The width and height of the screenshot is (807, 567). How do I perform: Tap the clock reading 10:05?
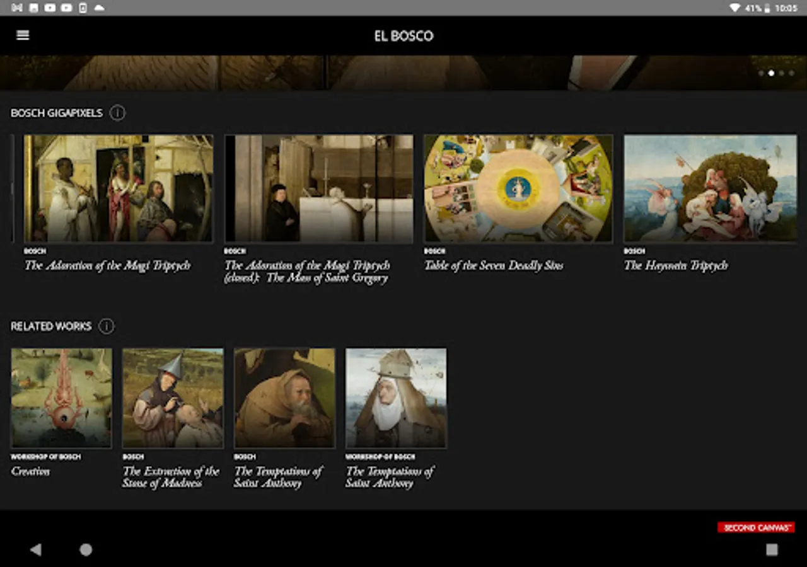786,8
